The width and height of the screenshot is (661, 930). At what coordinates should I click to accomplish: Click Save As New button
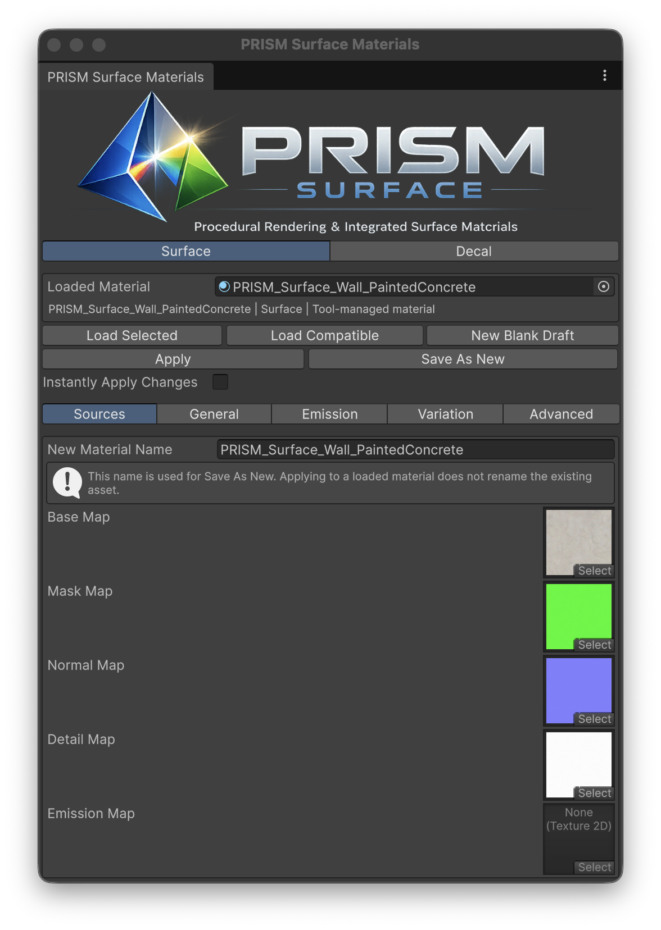click(x=463, y=359)
